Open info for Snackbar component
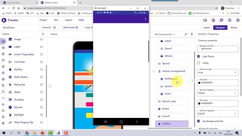242x136 pixels. click(42, 100)
